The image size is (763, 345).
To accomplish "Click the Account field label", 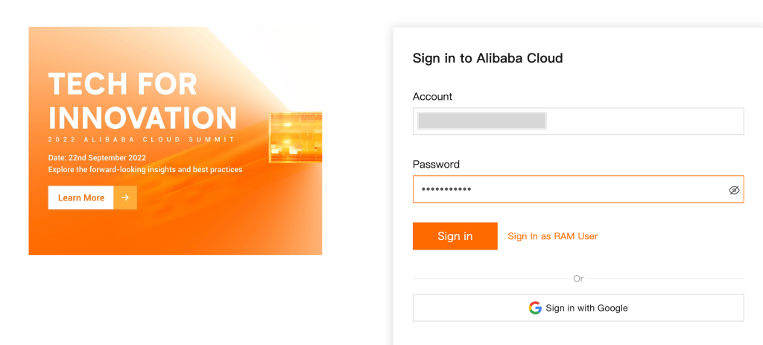I will pos(432,97).
